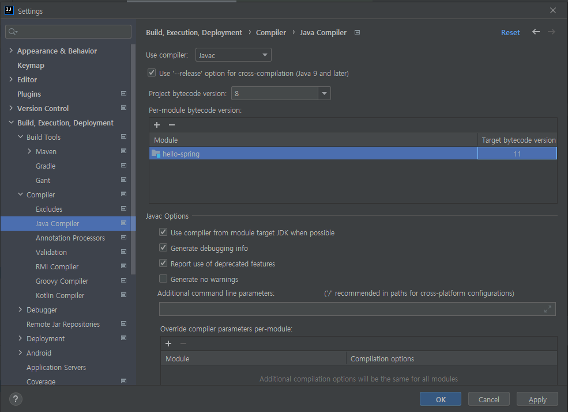
Task: Click the project-level icon beside Kotlin Compiler
Action: coord(123,295)
